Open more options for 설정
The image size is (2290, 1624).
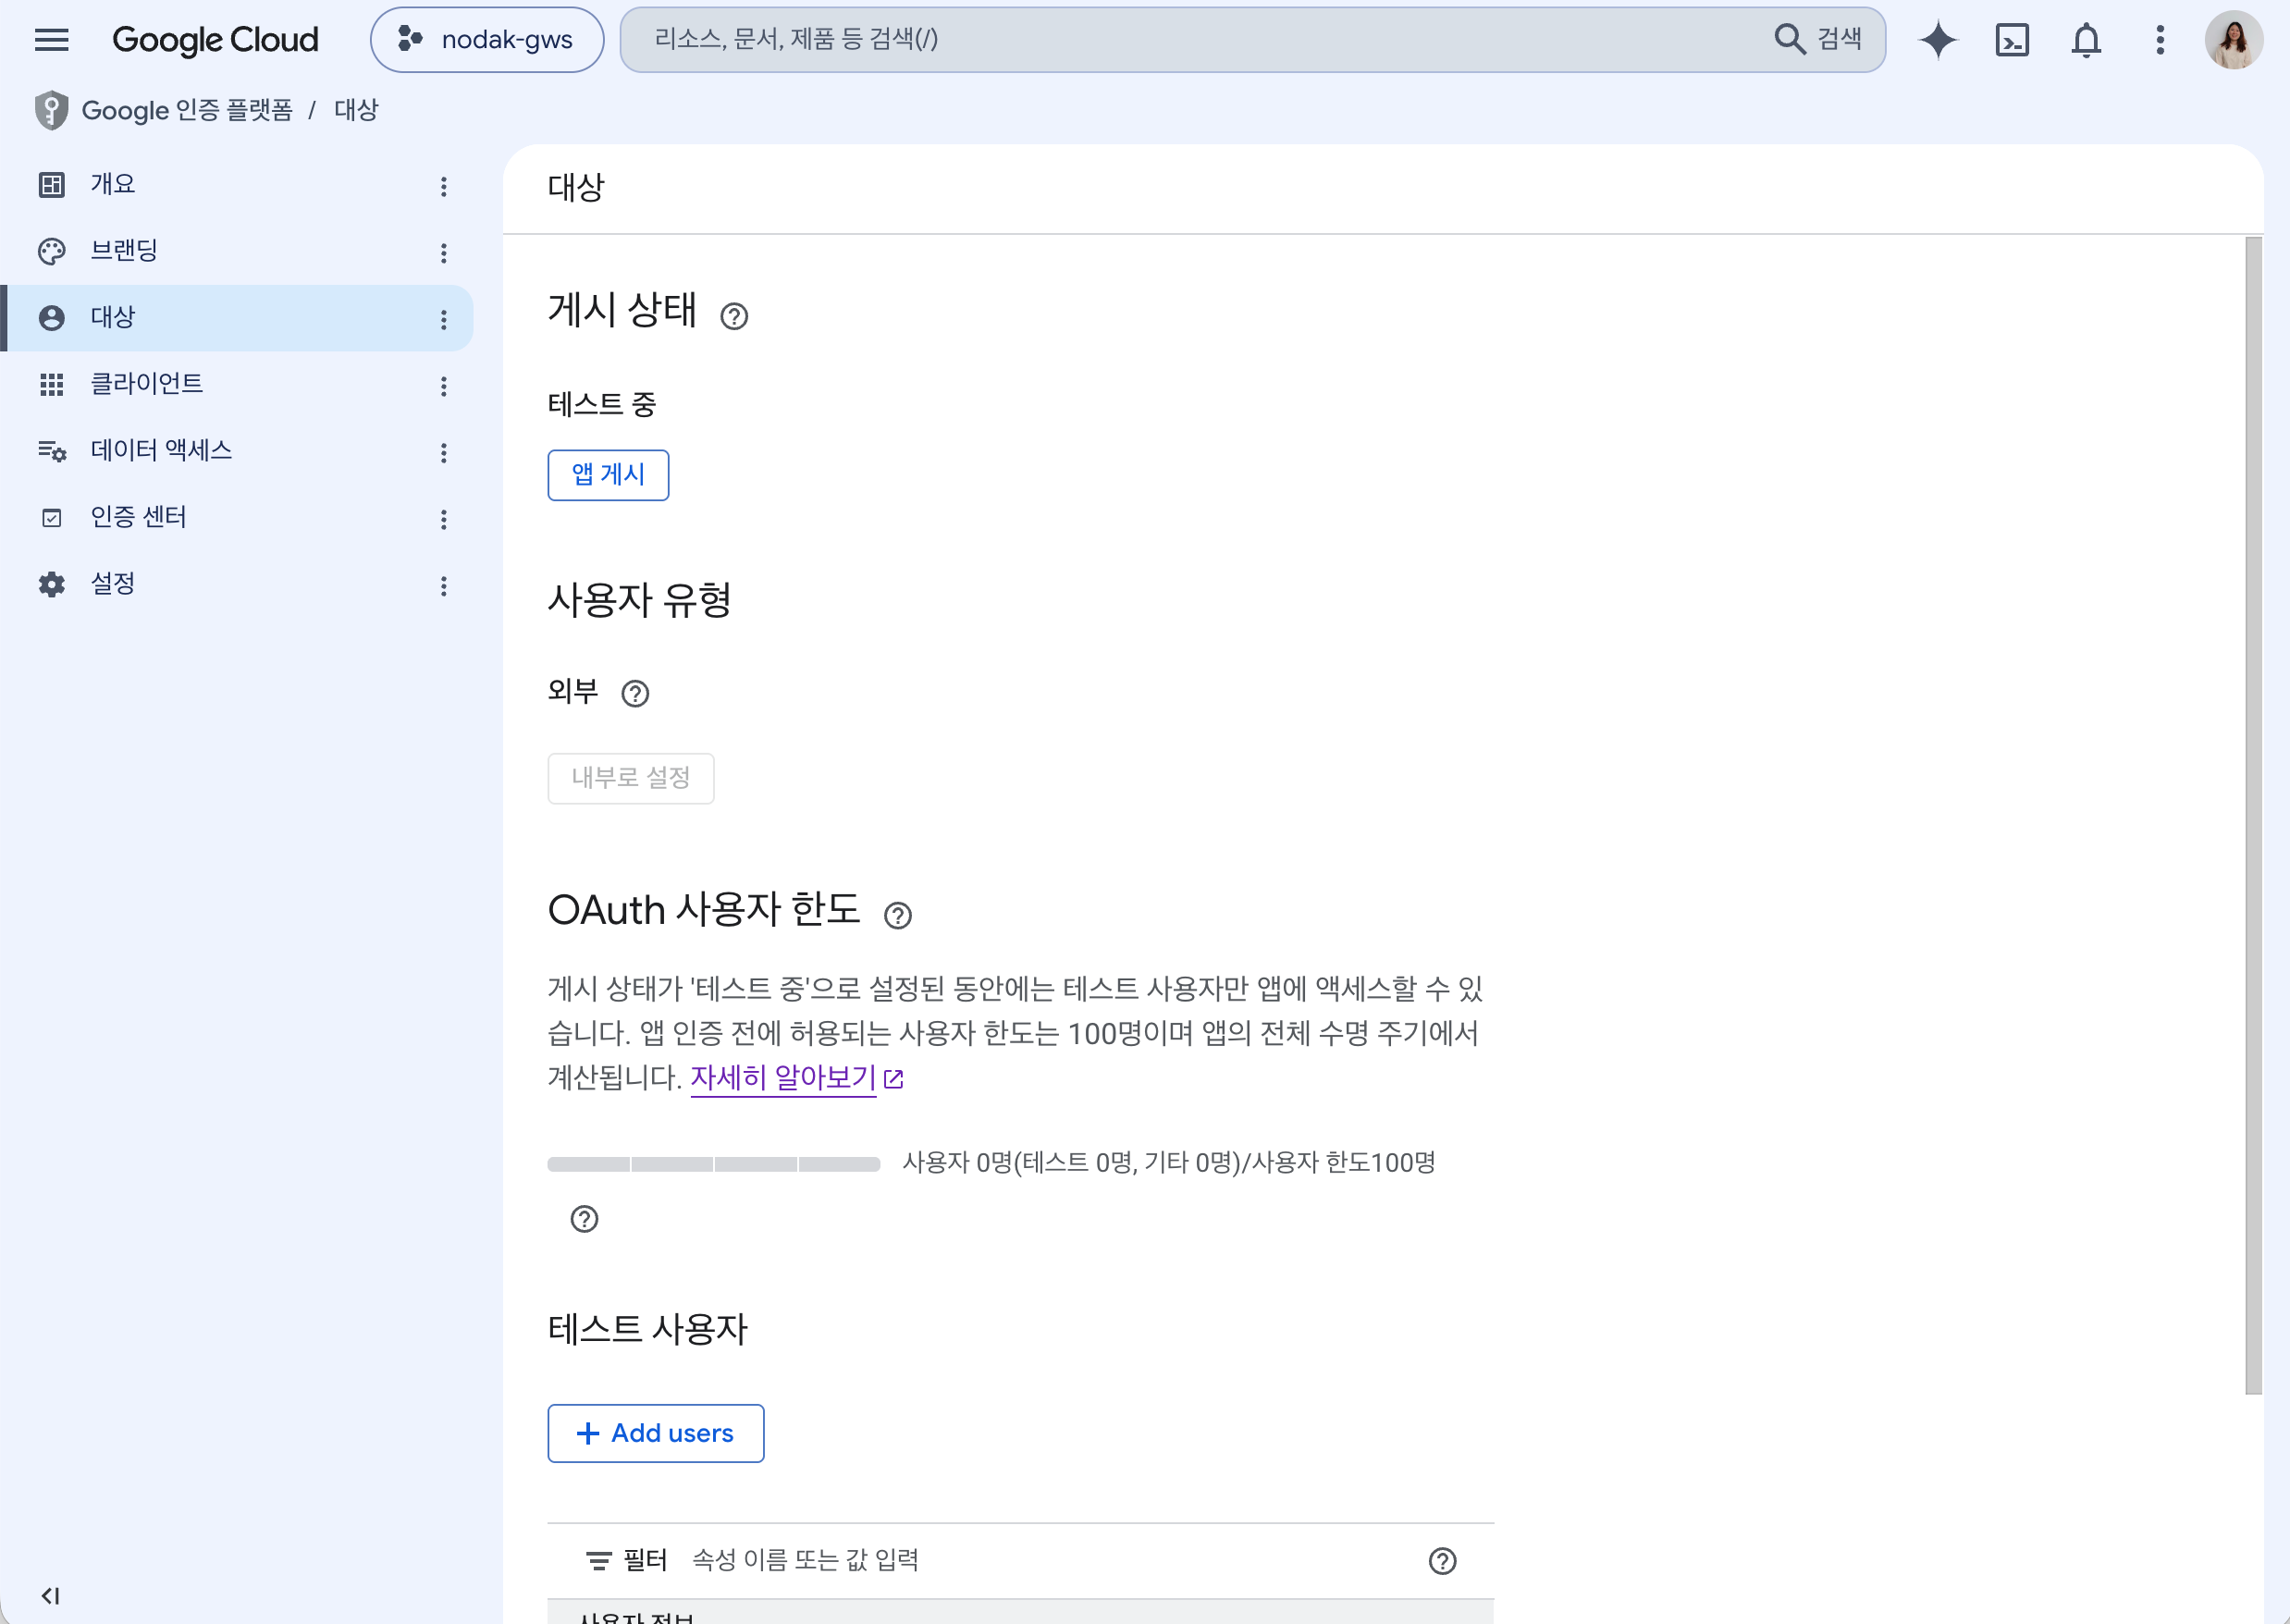[444, 586]
